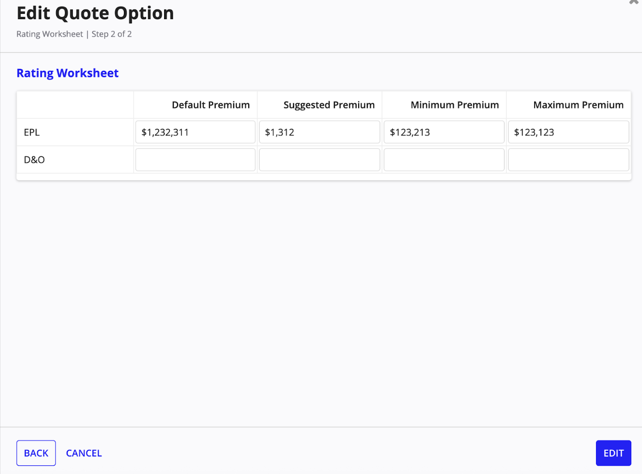Click the D&O Maximum Premium input
This screenshot has height=474, width=642.
(x=569, y=160)
